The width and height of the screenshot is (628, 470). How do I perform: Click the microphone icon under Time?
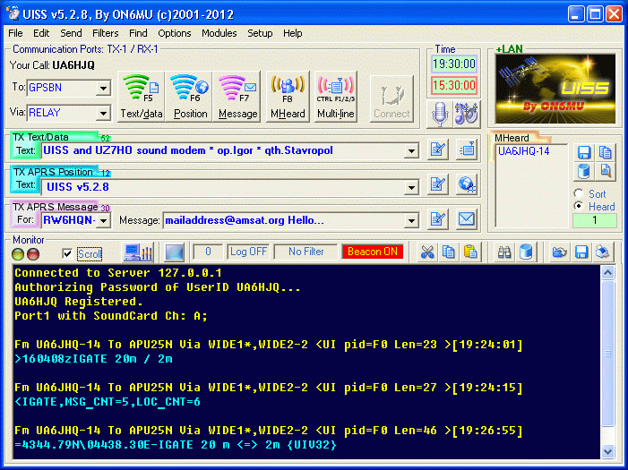pos(440,114)
